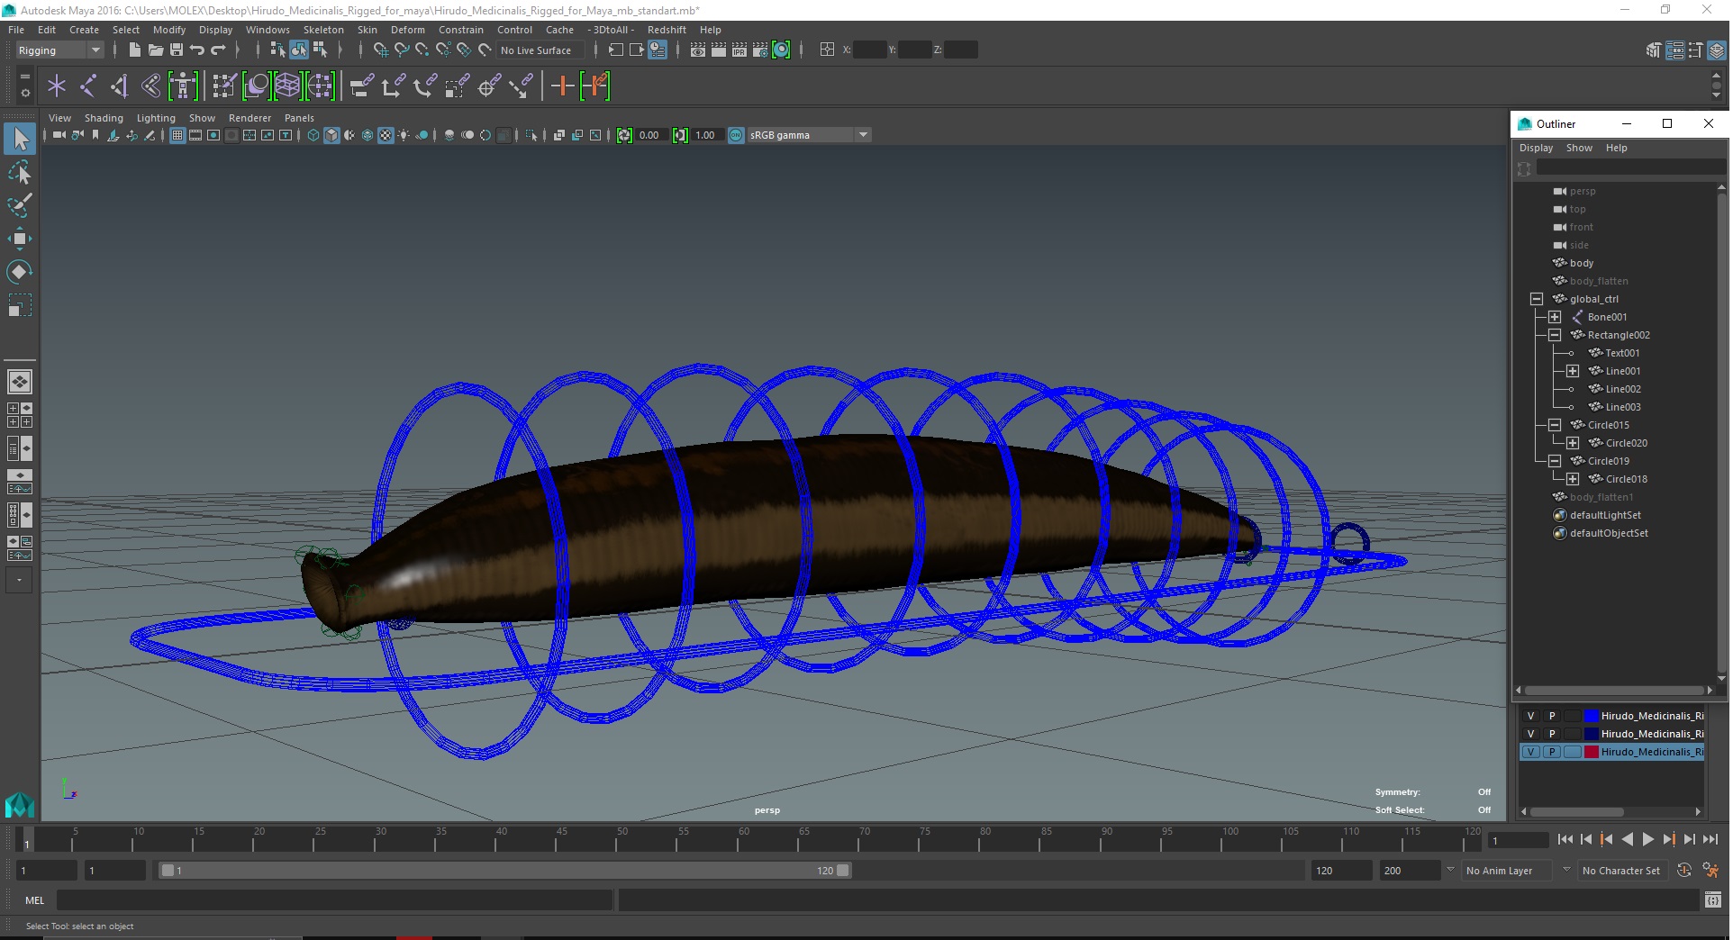Choose the Rotate tool in toolbox
1733x940 pixels.
point(20,272)
